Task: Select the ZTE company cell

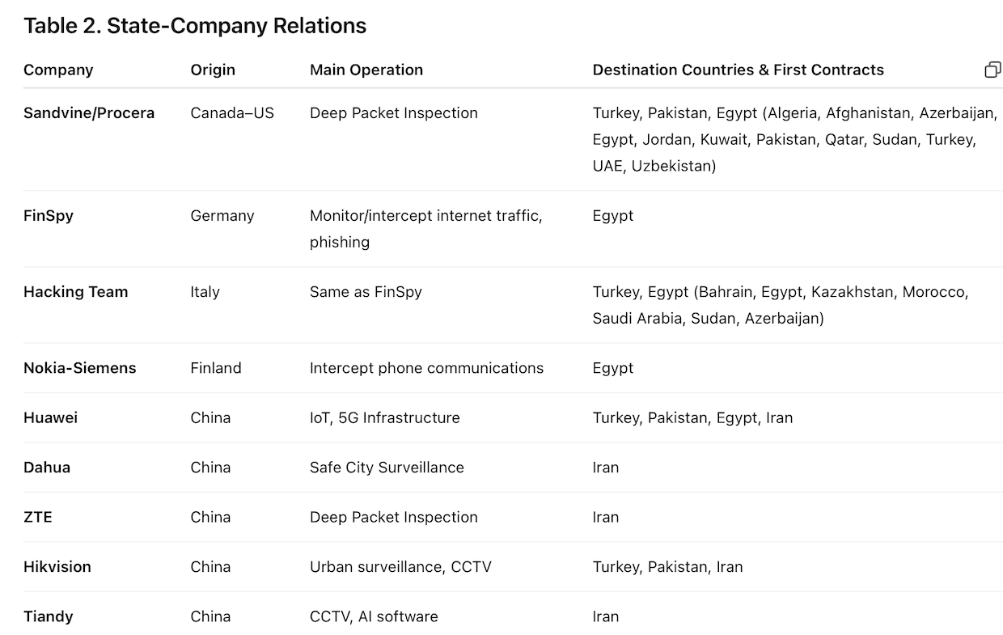Action: click(38, 517)
